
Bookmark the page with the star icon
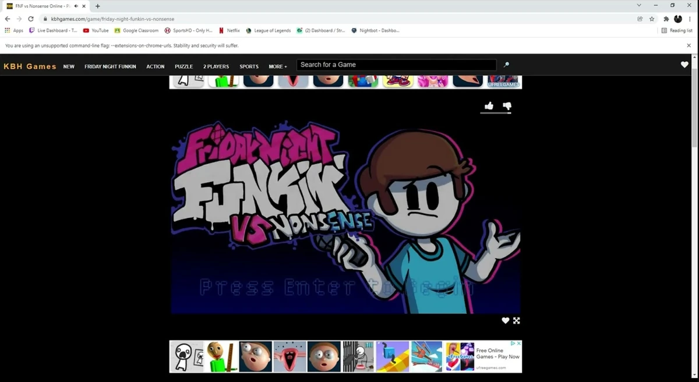pos(652,19)
